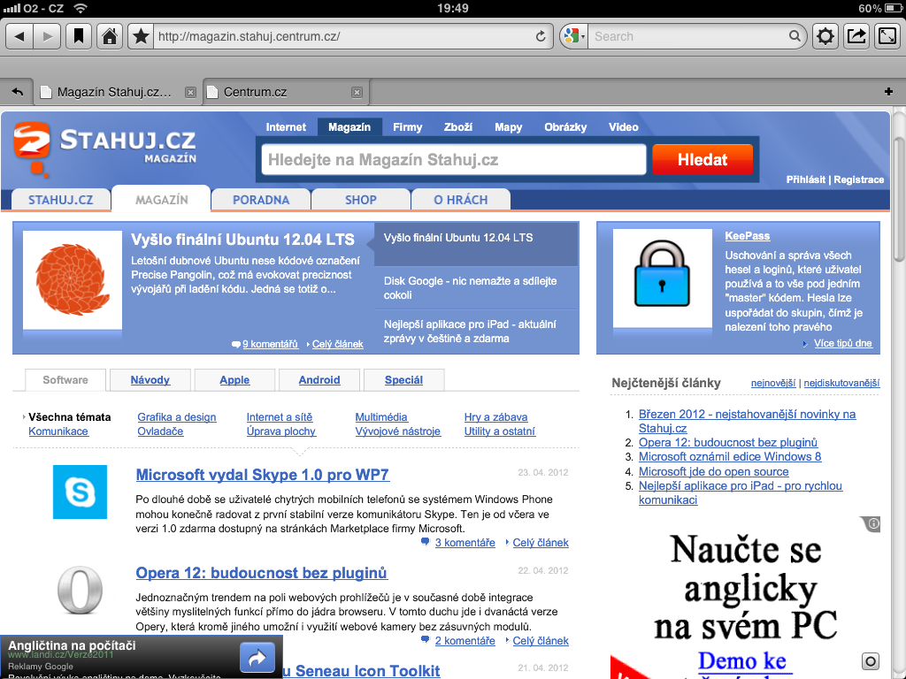Click the KeePass padlock image
906x679 pixels.
point(662,278)
